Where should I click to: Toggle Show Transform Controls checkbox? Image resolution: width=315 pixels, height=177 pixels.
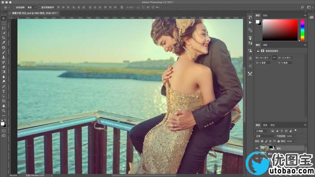tap(39, 7)
